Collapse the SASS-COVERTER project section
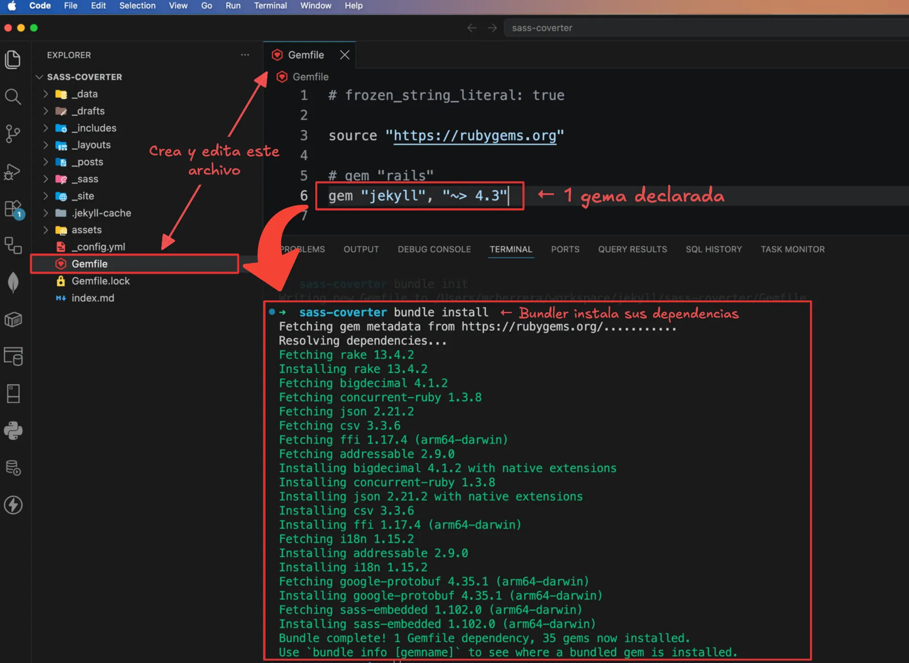909x663 pixels. coord(40,77)
